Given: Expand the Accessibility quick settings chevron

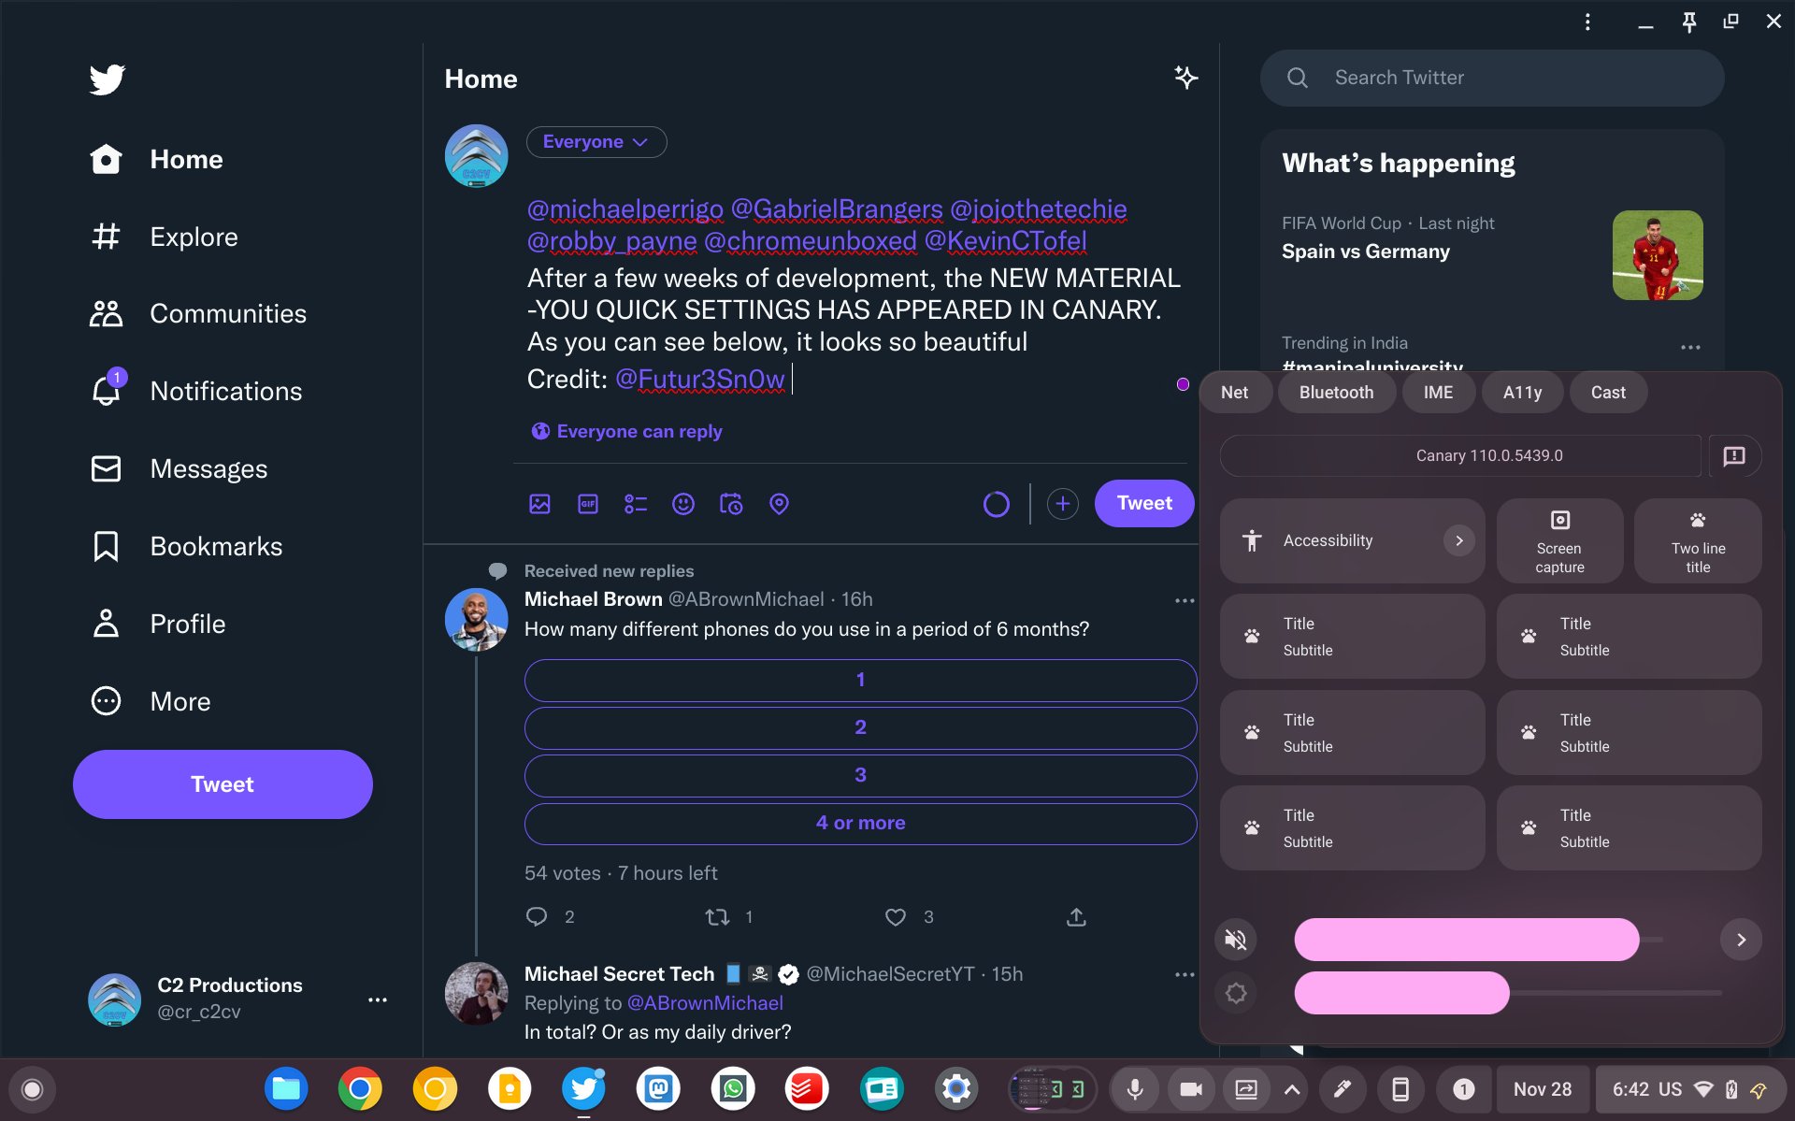Looking at the screenshot, I should (1459, 539).
